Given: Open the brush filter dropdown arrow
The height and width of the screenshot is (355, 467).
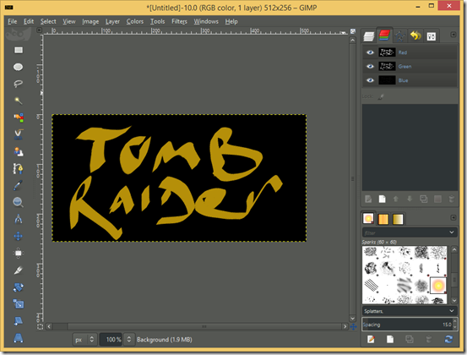Looking at the screenshot, I should 452,232.
